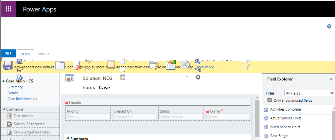Select the Body section icon
Screen dimensions: 335x140
111,64
